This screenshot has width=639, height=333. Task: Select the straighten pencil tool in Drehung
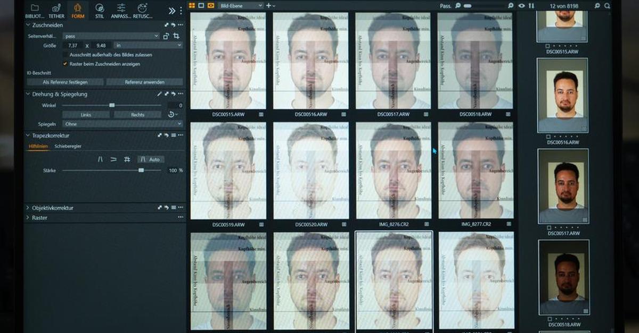pos(159,94)
